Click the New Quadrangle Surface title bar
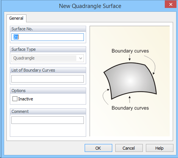 coord(90,6)
